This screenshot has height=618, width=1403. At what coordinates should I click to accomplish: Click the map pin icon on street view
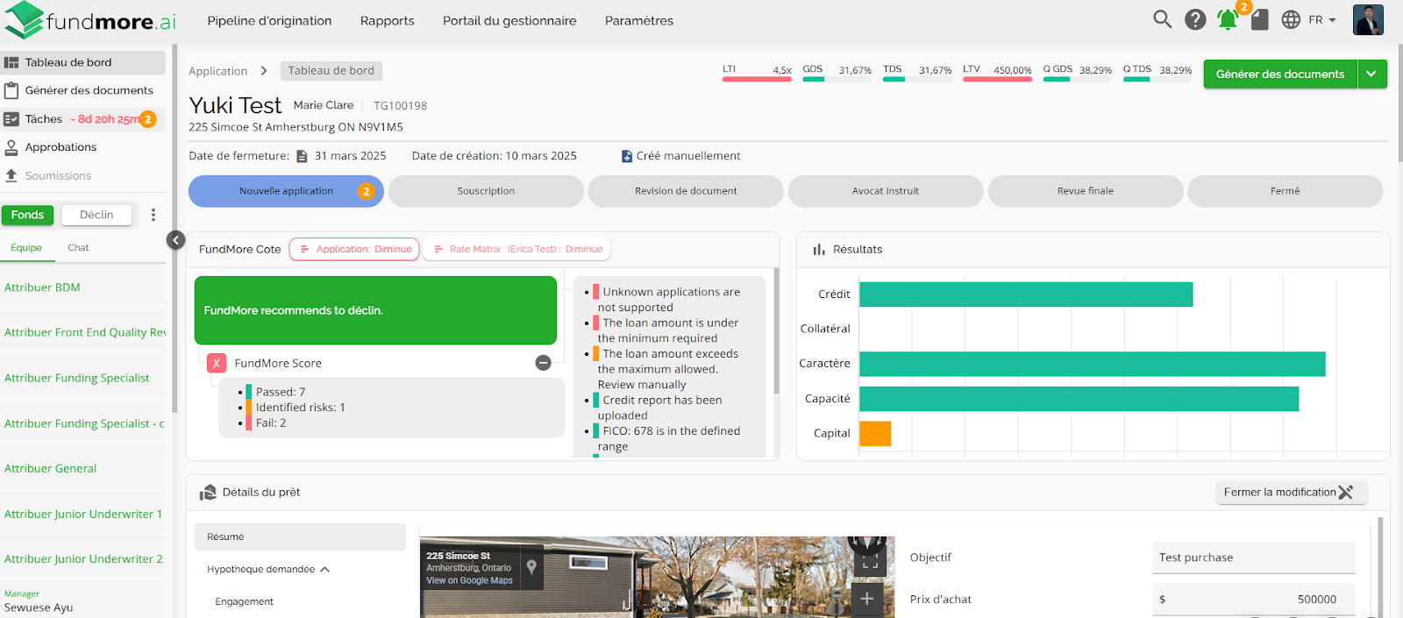pyautogui.click(x=531, y=567)
